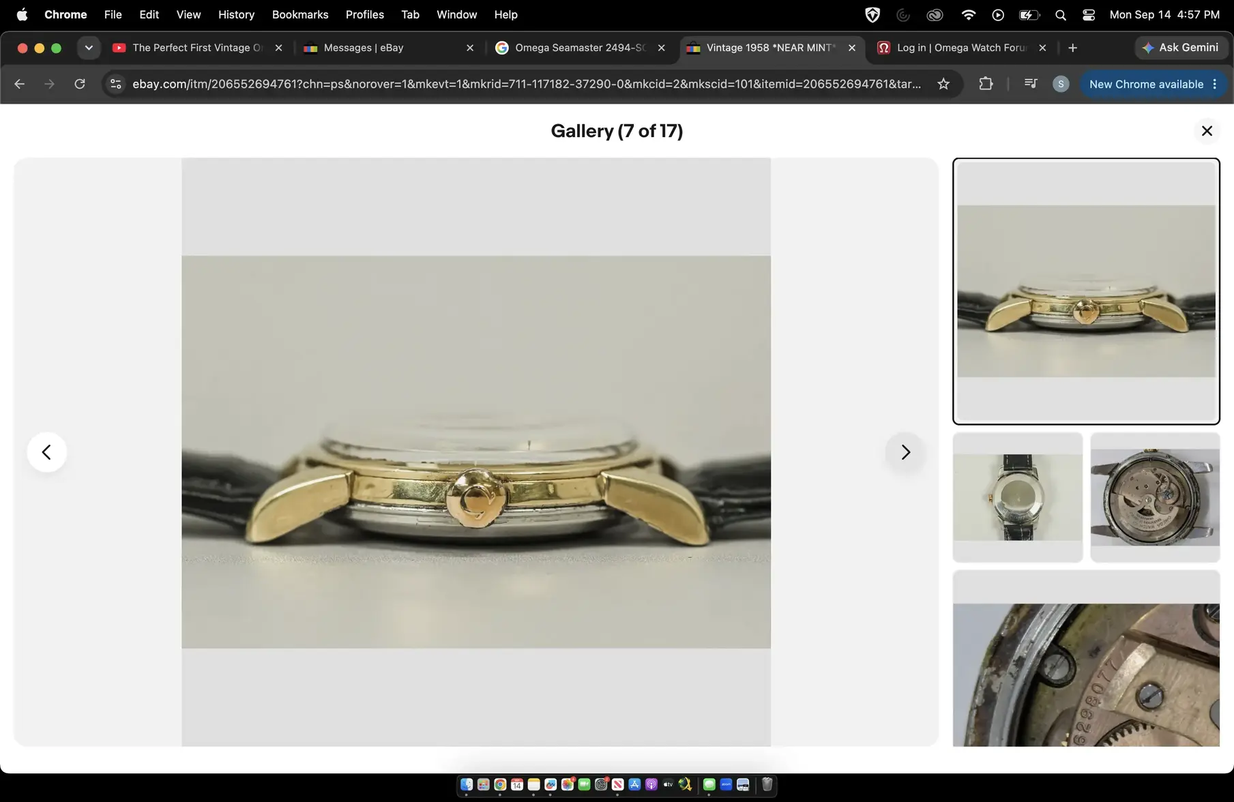1234x802 pixels.
Task: Open the caseback photo thumbnail
Action: (1018, 497)
